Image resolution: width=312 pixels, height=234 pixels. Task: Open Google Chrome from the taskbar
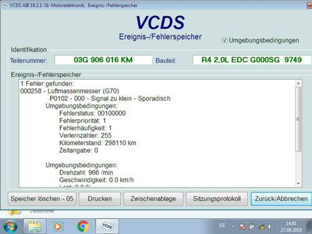[x=83, y=227]
